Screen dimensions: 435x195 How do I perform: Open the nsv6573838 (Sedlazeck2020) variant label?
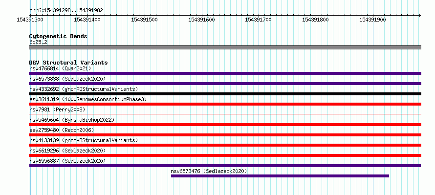tap(67, 79)
